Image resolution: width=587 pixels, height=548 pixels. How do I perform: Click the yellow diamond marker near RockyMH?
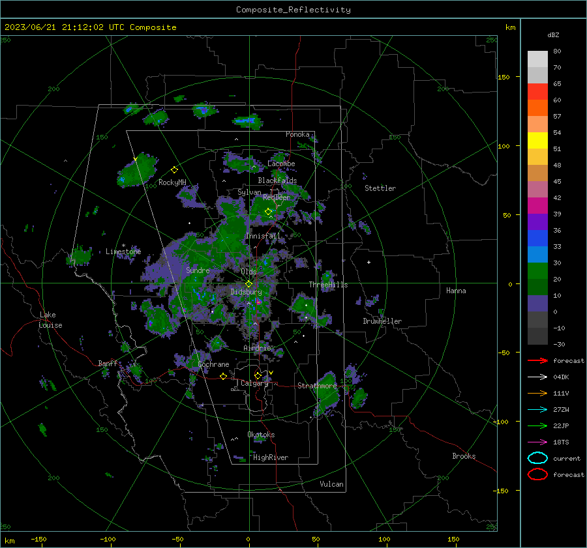click(174, 170)
